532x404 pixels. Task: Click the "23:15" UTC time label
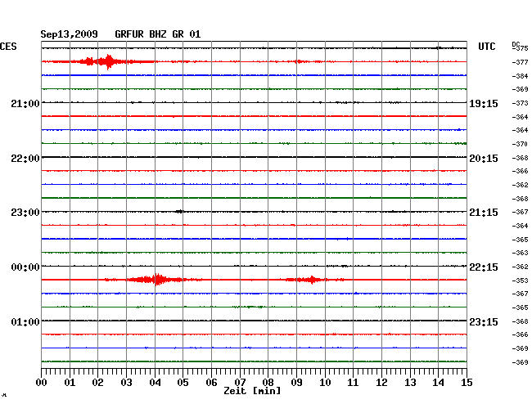point(484,321)
